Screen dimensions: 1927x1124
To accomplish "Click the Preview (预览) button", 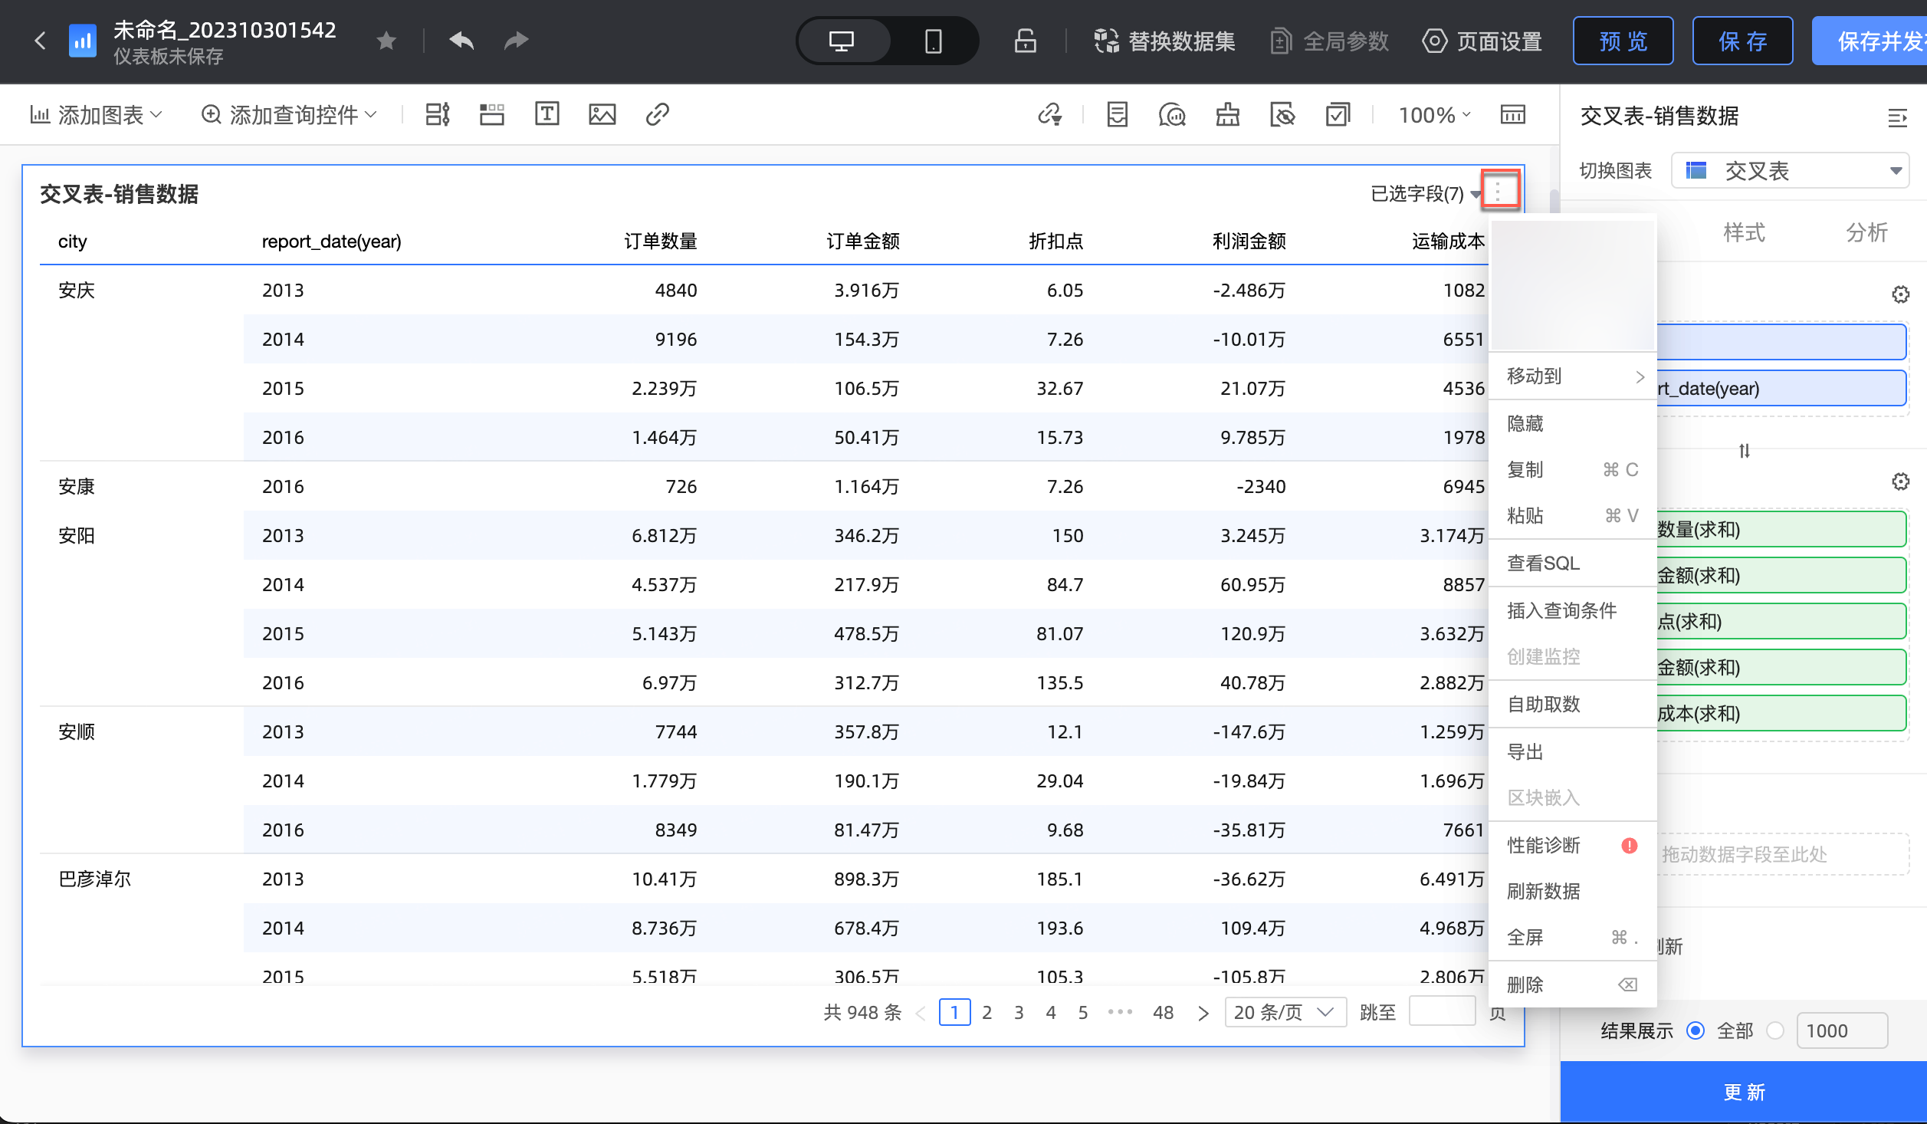I will click(1623, 41).
